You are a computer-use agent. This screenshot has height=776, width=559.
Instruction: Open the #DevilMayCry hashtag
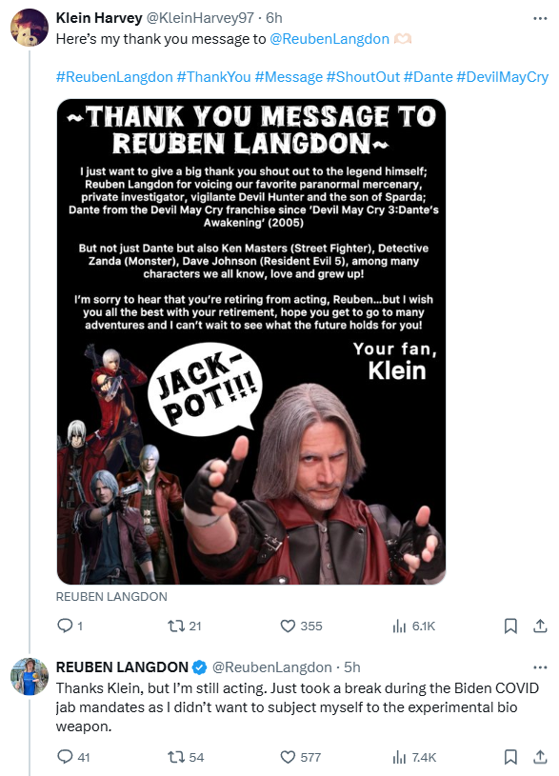(502, 77)
